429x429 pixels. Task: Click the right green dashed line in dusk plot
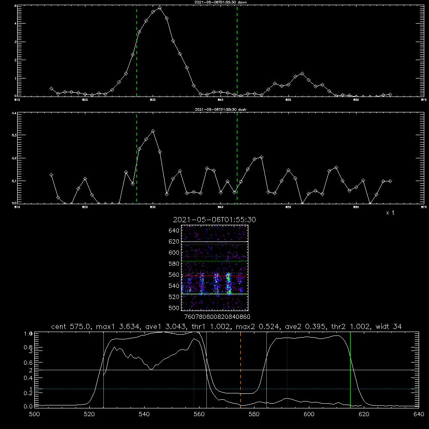point(237,158)
